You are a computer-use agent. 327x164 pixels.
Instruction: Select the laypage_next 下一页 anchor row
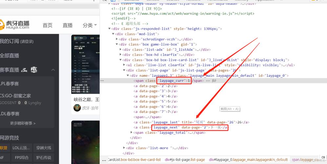[181, 127]
